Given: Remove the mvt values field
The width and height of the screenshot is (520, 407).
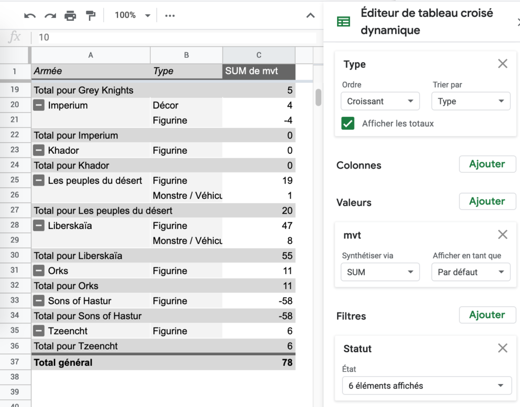Looking at the screenshot, I should tap(502, 234).
